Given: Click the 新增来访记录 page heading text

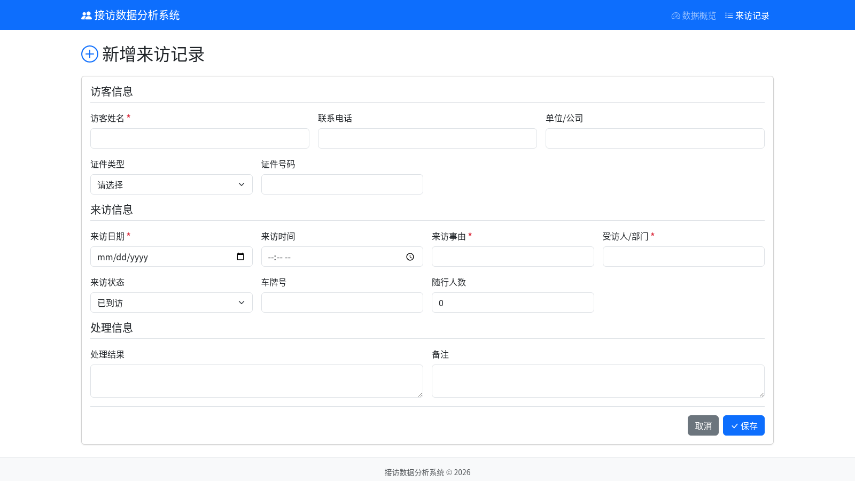Looking at the screenshot, I should coord(153,54).
